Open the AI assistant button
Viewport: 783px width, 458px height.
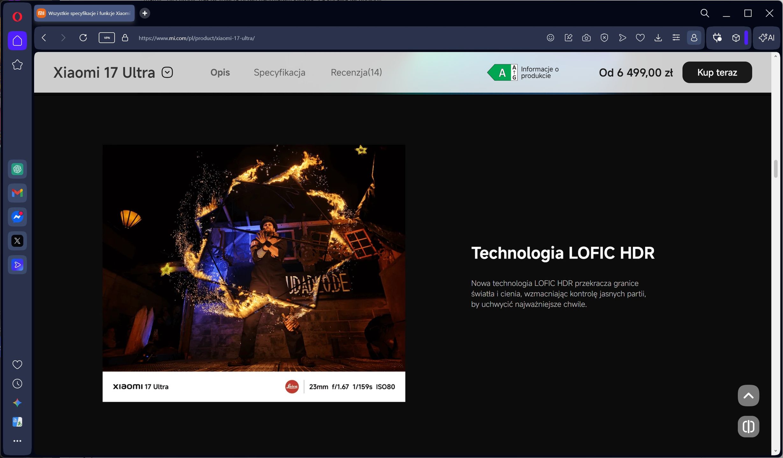pos(767,38)
